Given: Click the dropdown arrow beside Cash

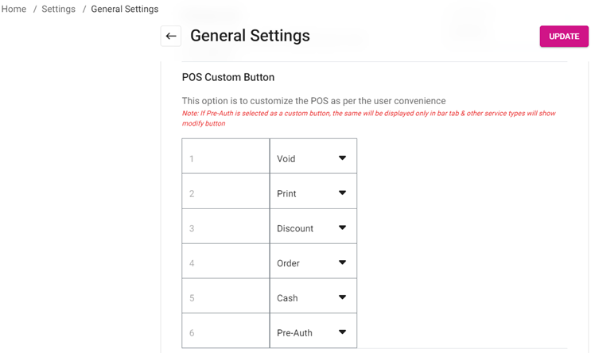Looking at the screenshot, I should 342,298.
